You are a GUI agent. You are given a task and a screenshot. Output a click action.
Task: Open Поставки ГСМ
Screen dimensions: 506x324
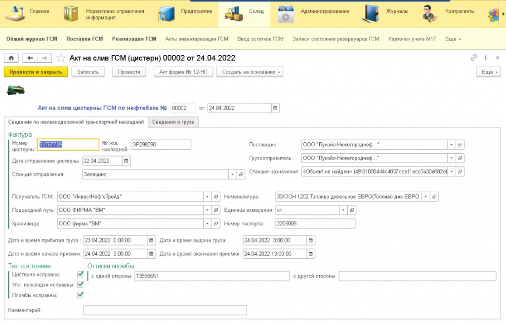pos(84,39)
